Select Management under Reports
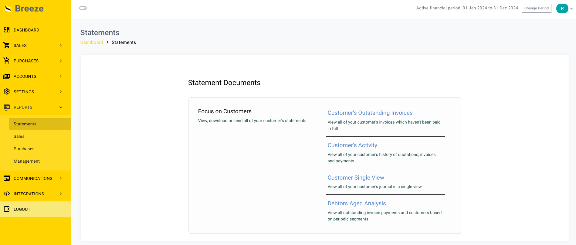The width and height of the screenshot is (576, 245). (27, 161)
